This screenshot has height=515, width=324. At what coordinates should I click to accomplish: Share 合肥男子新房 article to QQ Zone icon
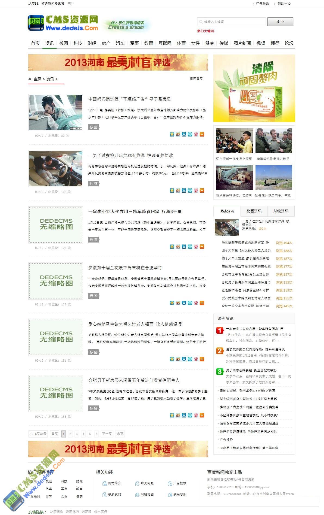point(172,415)
